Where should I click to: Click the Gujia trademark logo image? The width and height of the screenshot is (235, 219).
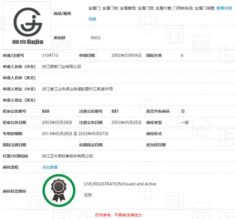point(27,26)
